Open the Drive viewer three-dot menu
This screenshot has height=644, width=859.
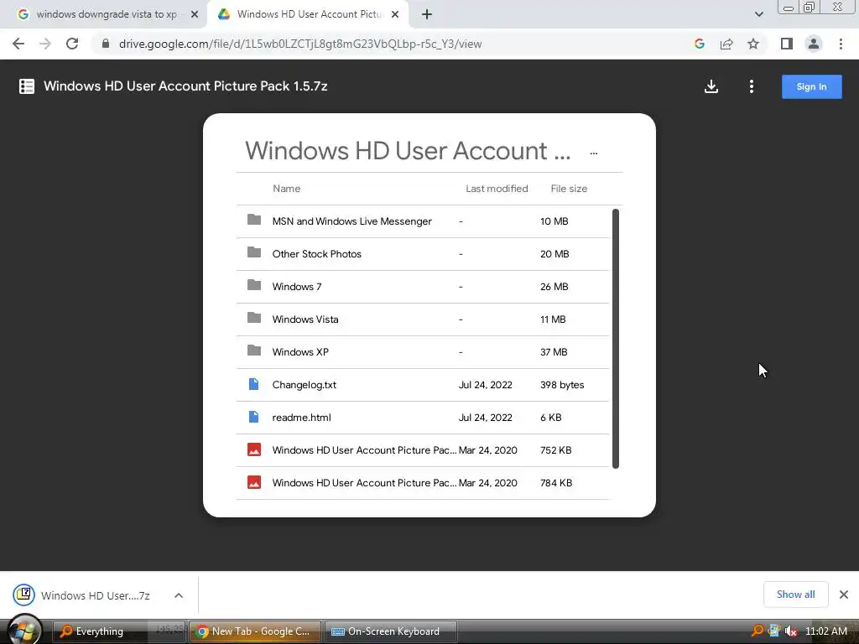(x=751, y=86)
